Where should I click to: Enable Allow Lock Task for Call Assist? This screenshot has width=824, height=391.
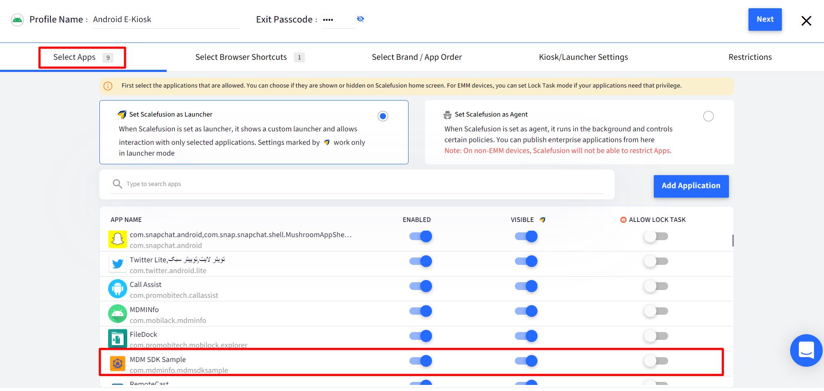(x=656, y=286)
